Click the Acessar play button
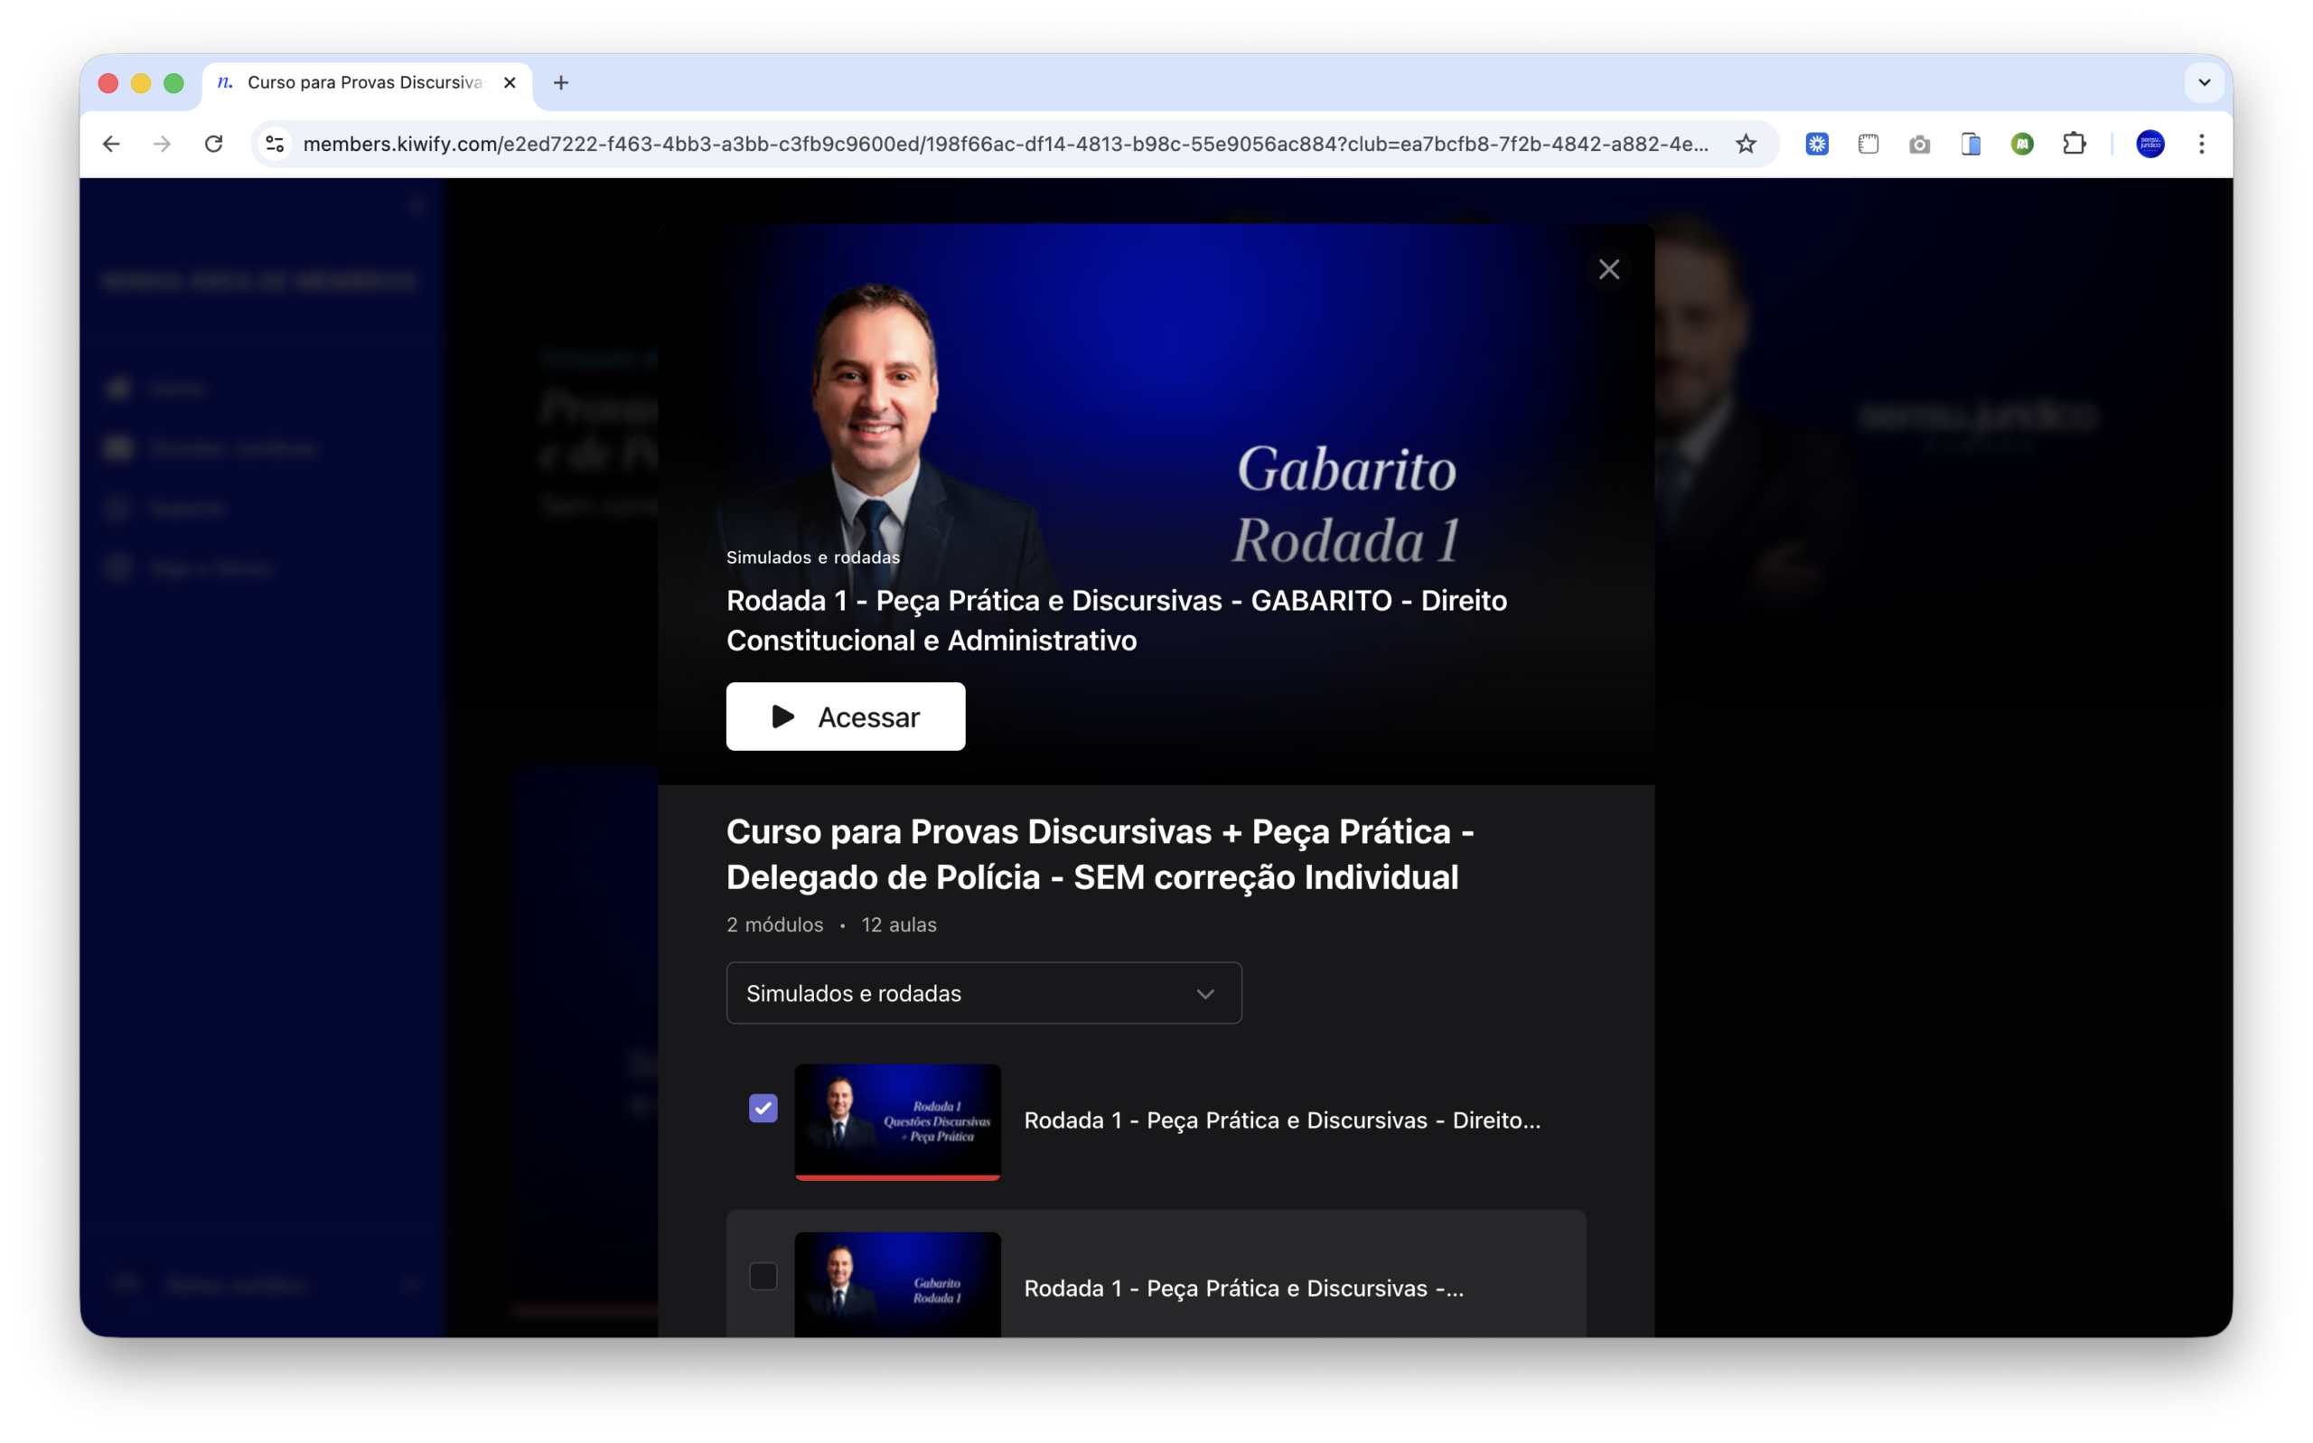2313x1443 pixels. click(x=846, y=717)
